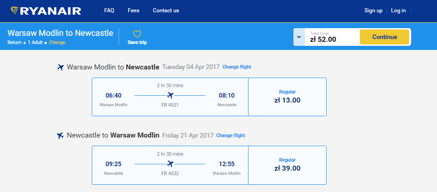Open the Contact us page

166,10
